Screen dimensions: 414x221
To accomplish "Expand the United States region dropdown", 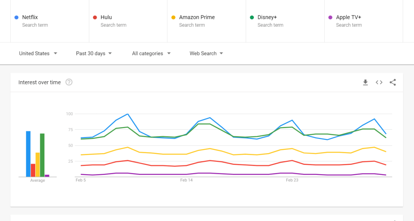I will [38, 53].
